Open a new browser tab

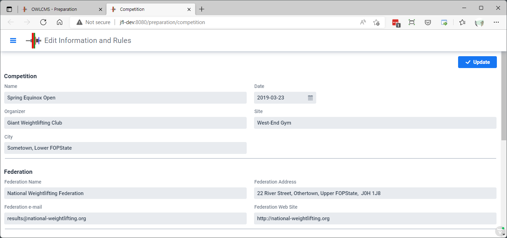click(202, 9)
